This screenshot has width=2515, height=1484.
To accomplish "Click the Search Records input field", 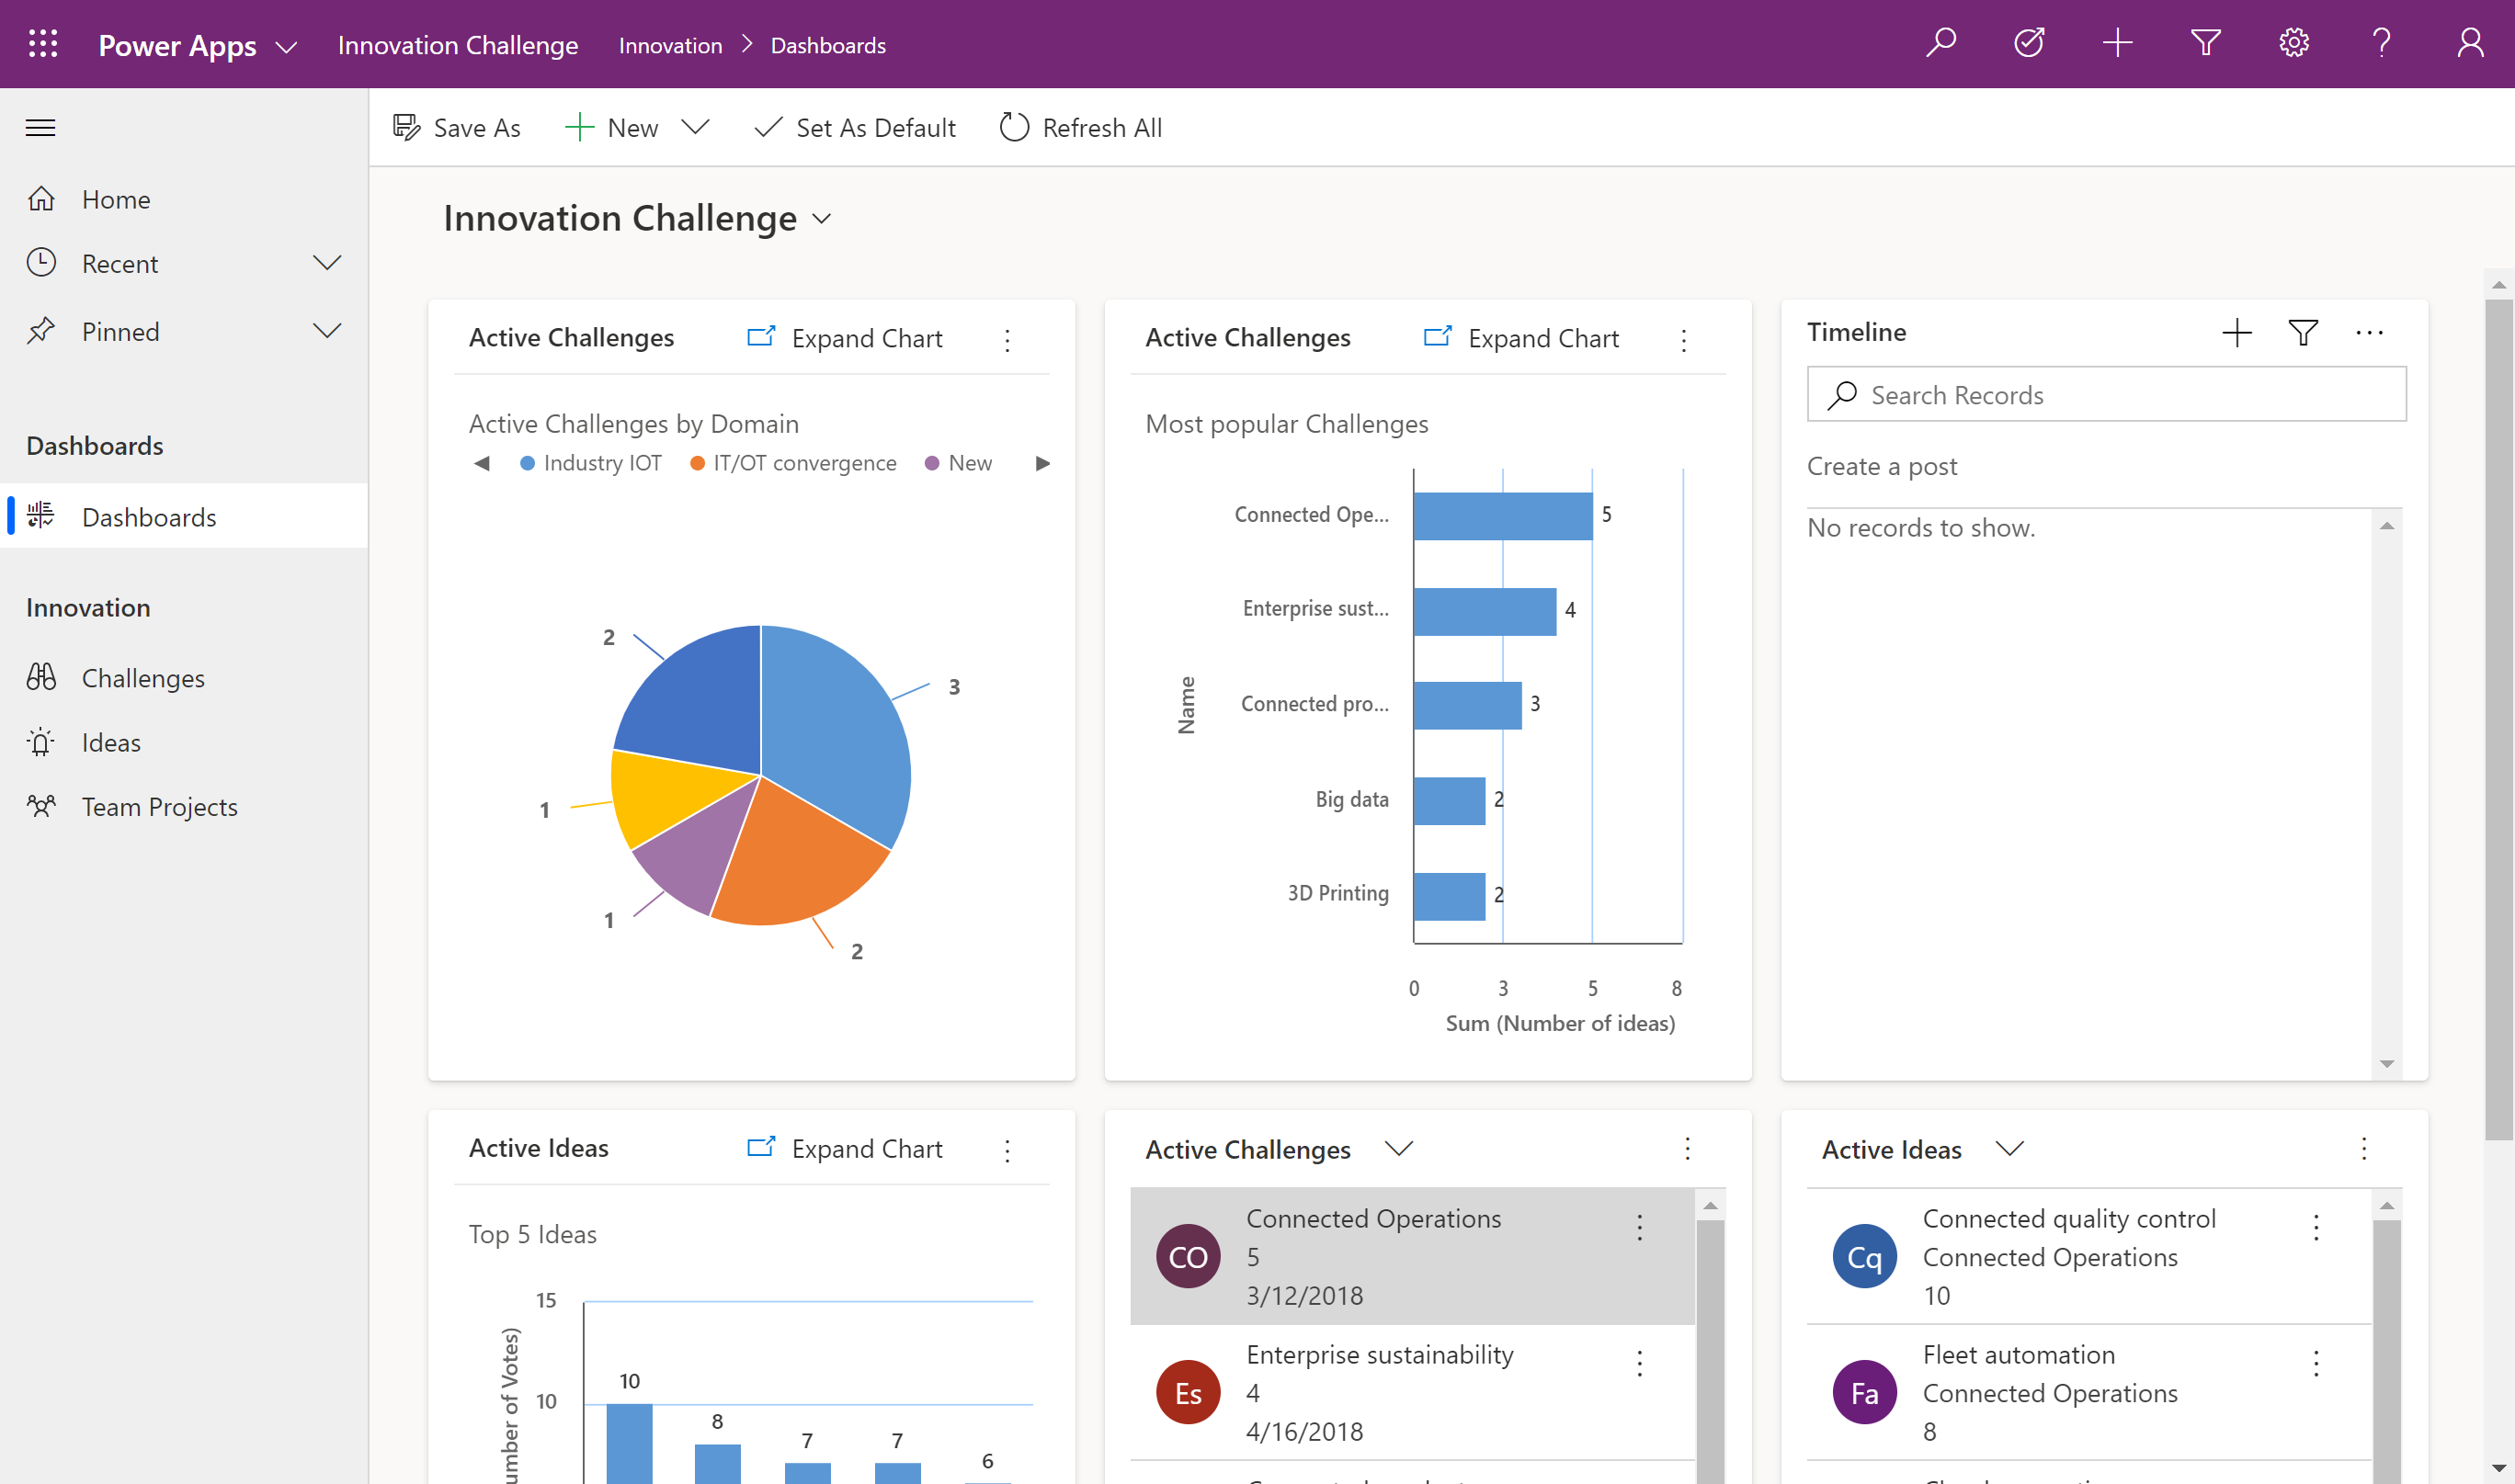I will point(2107,392).
